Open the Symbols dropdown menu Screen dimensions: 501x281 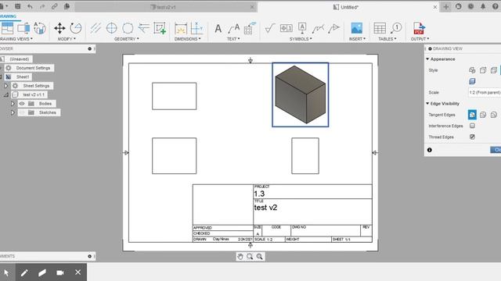[x=301, y=39]
